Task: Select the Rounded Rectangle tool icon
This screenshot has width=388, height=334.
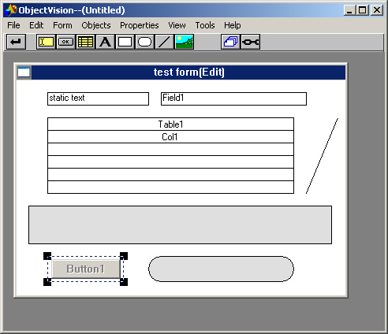Action: [x=144, y=42]
